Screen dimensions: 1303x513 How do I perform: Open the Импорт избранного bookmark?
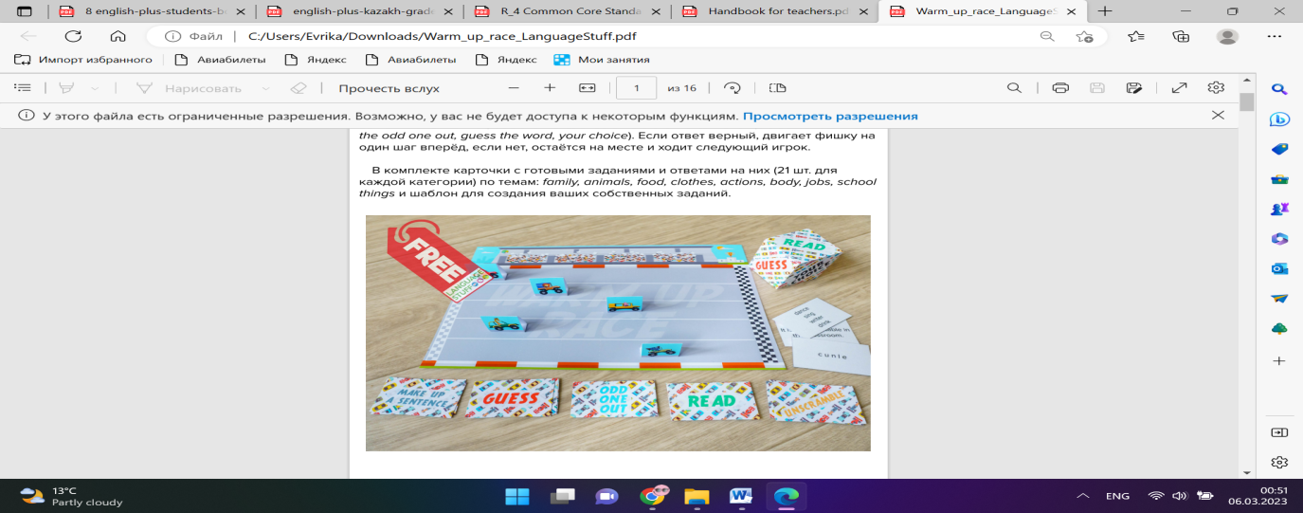84,59
